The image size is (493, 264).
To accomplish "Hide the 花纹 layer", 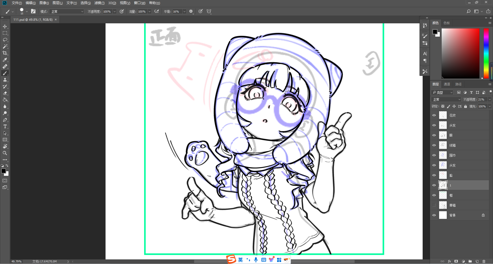I will [x=434, y=115].
